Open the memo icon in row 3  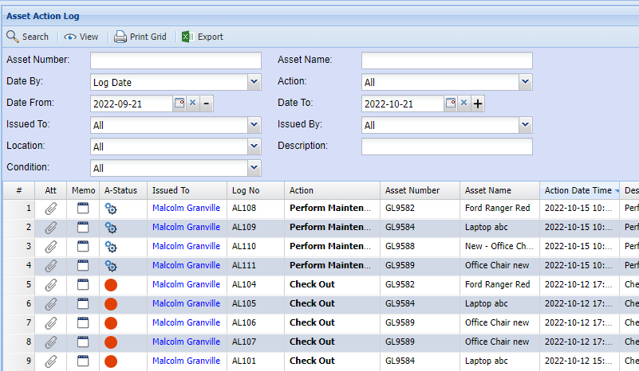[83, 247]
